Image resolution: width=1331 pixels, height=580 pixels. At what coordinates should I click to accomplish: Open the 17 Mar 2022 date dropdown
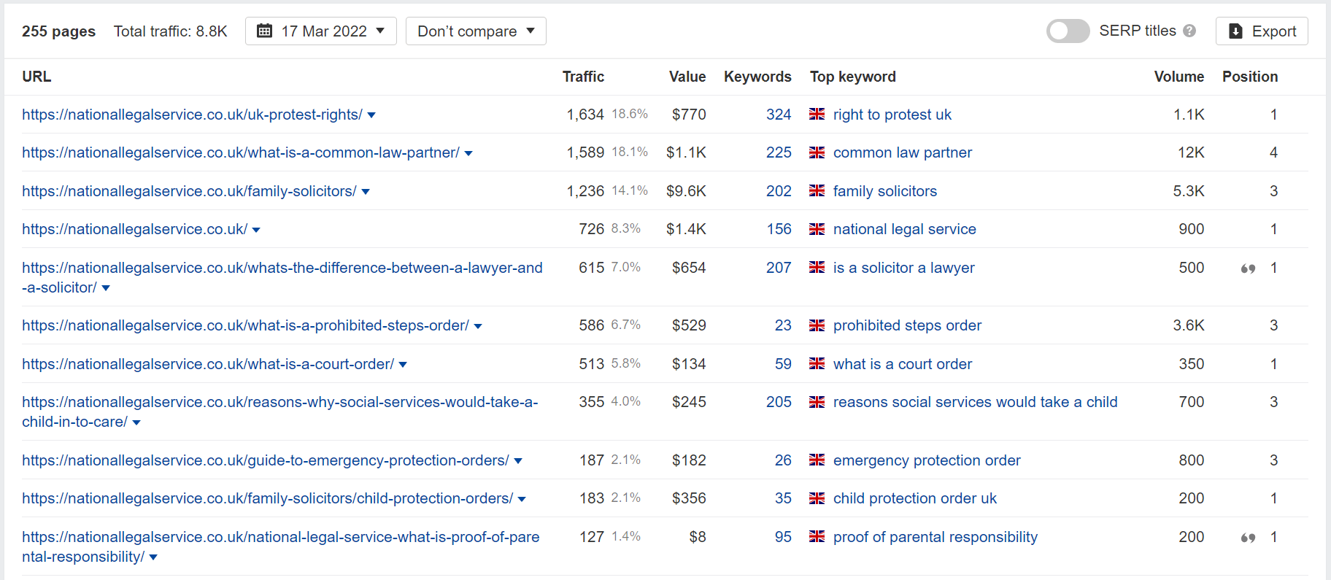coord(321,31)
